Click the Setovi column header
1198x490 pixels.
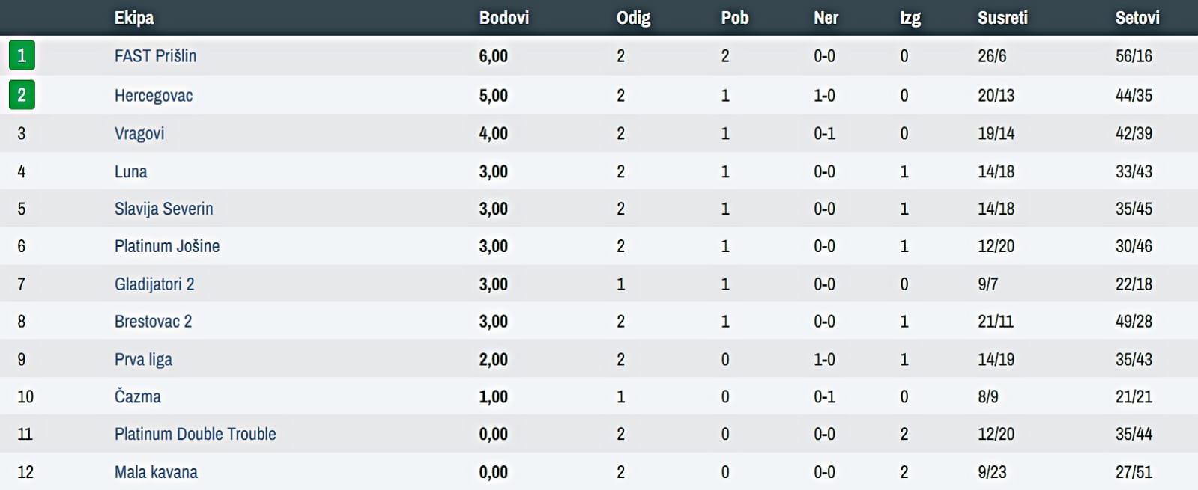point(1137,18)
